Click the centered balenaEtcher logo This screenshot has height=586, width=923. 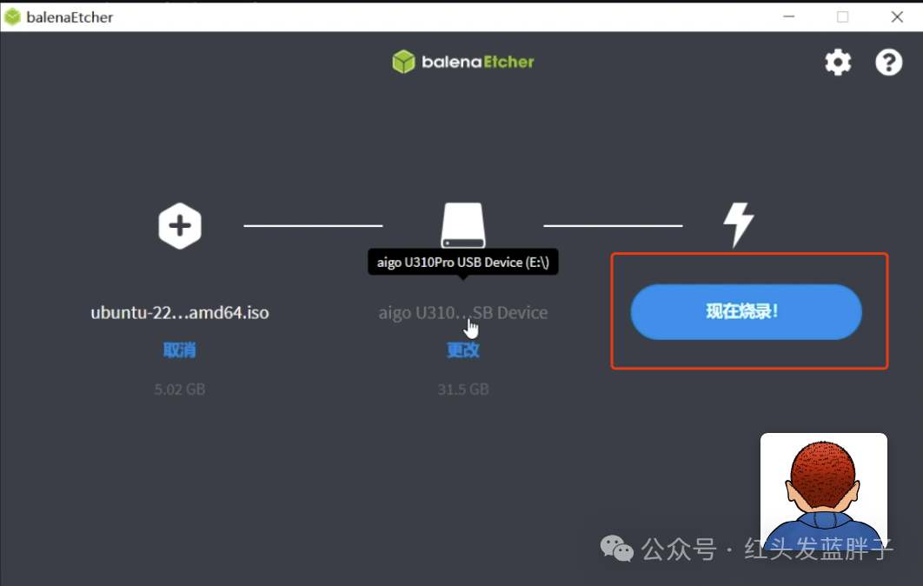coord(462,62)
